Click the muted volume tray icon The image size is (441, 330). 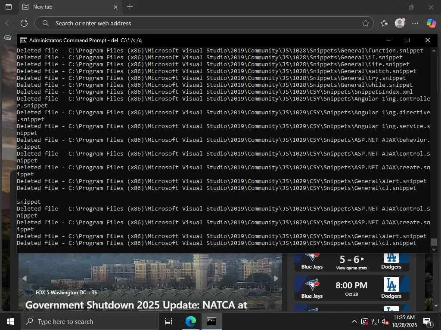tap(385, 321)
